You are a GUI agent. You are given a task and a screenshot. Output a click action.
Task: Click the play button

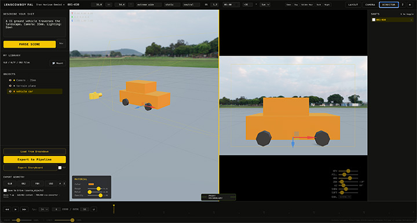[x=16, y=210]
